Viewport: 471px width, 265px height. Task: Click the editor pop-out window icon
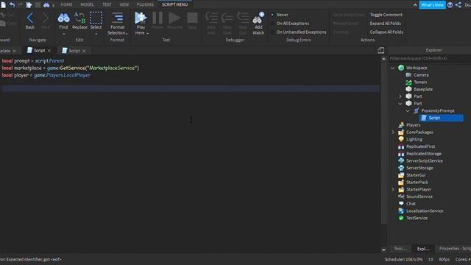[x=381, y=51]
